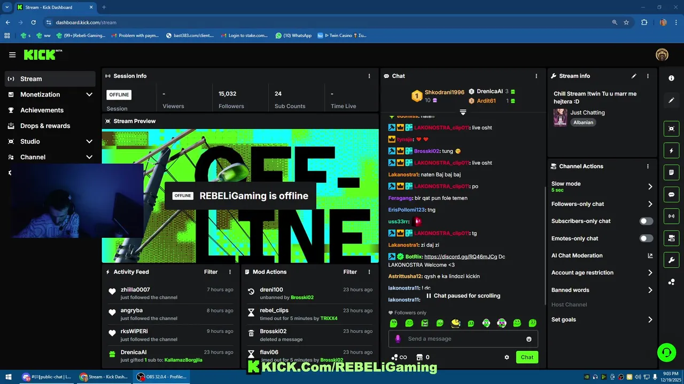Image resolution: width=684 pixels, height=384 pixels.
Task: Open the user profile avatar in the Kick header
Action: pos(662,54)
